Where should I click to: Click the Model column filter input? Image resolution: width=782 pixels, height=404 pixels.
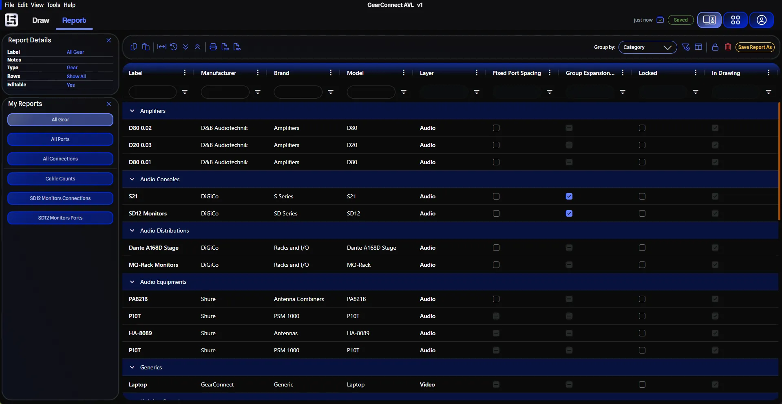(x=371, y=92)
